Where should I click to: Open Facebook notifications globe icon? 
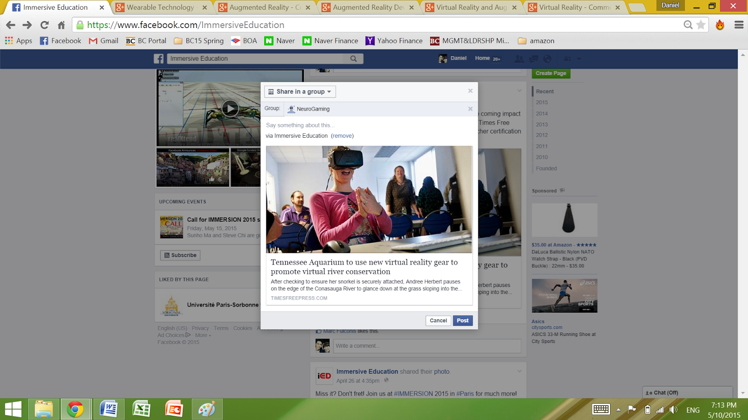click(547, 59)
